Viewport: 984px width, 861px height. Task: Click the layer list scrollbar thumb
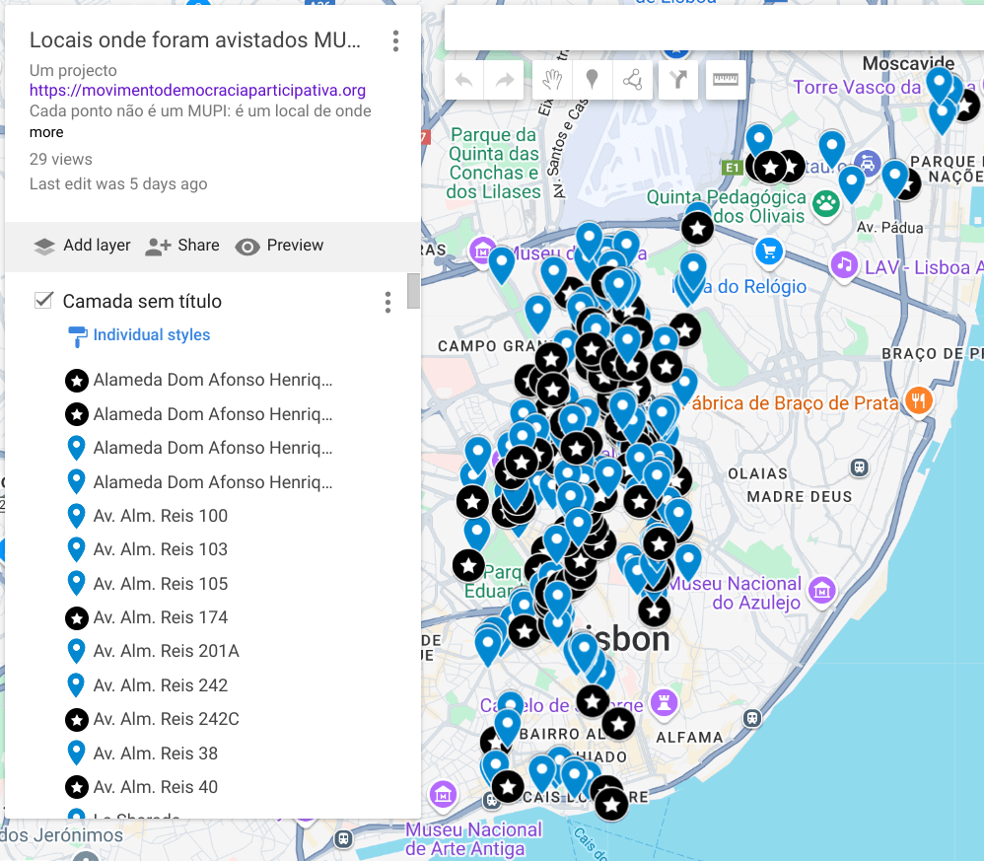click(x=413, y=292)
